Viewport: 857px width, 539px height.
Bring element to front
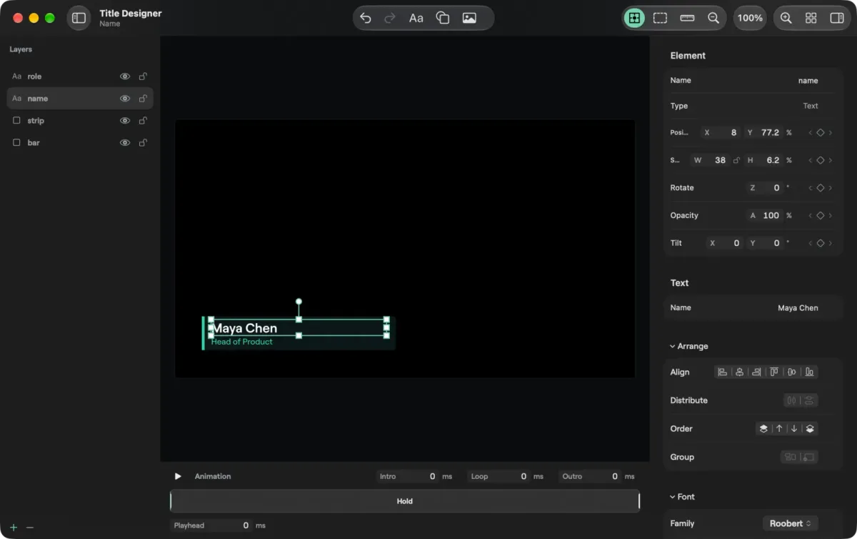coord(763,429)
